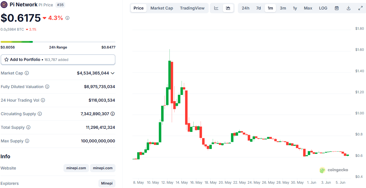Open the Market Cap info tooltip icon
Image resolution: width=366 pixels, height=188 pixels.
point(27,73)
